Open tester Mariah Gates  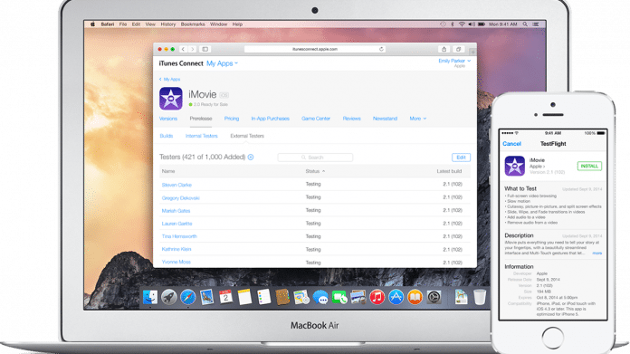coord(176,211)
